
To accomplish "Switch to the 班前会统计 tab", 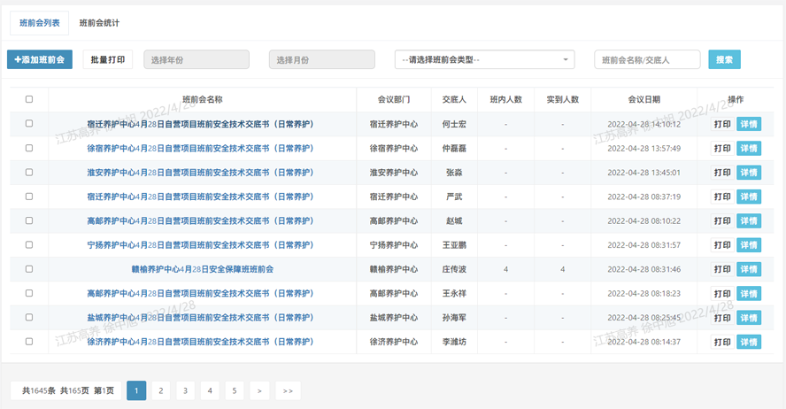I will point(99,23).
